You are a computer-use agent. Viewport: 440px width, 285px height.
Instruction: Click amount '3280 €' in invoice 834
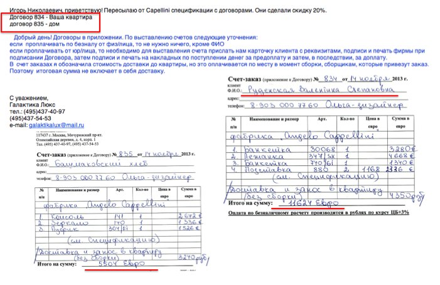401,149
